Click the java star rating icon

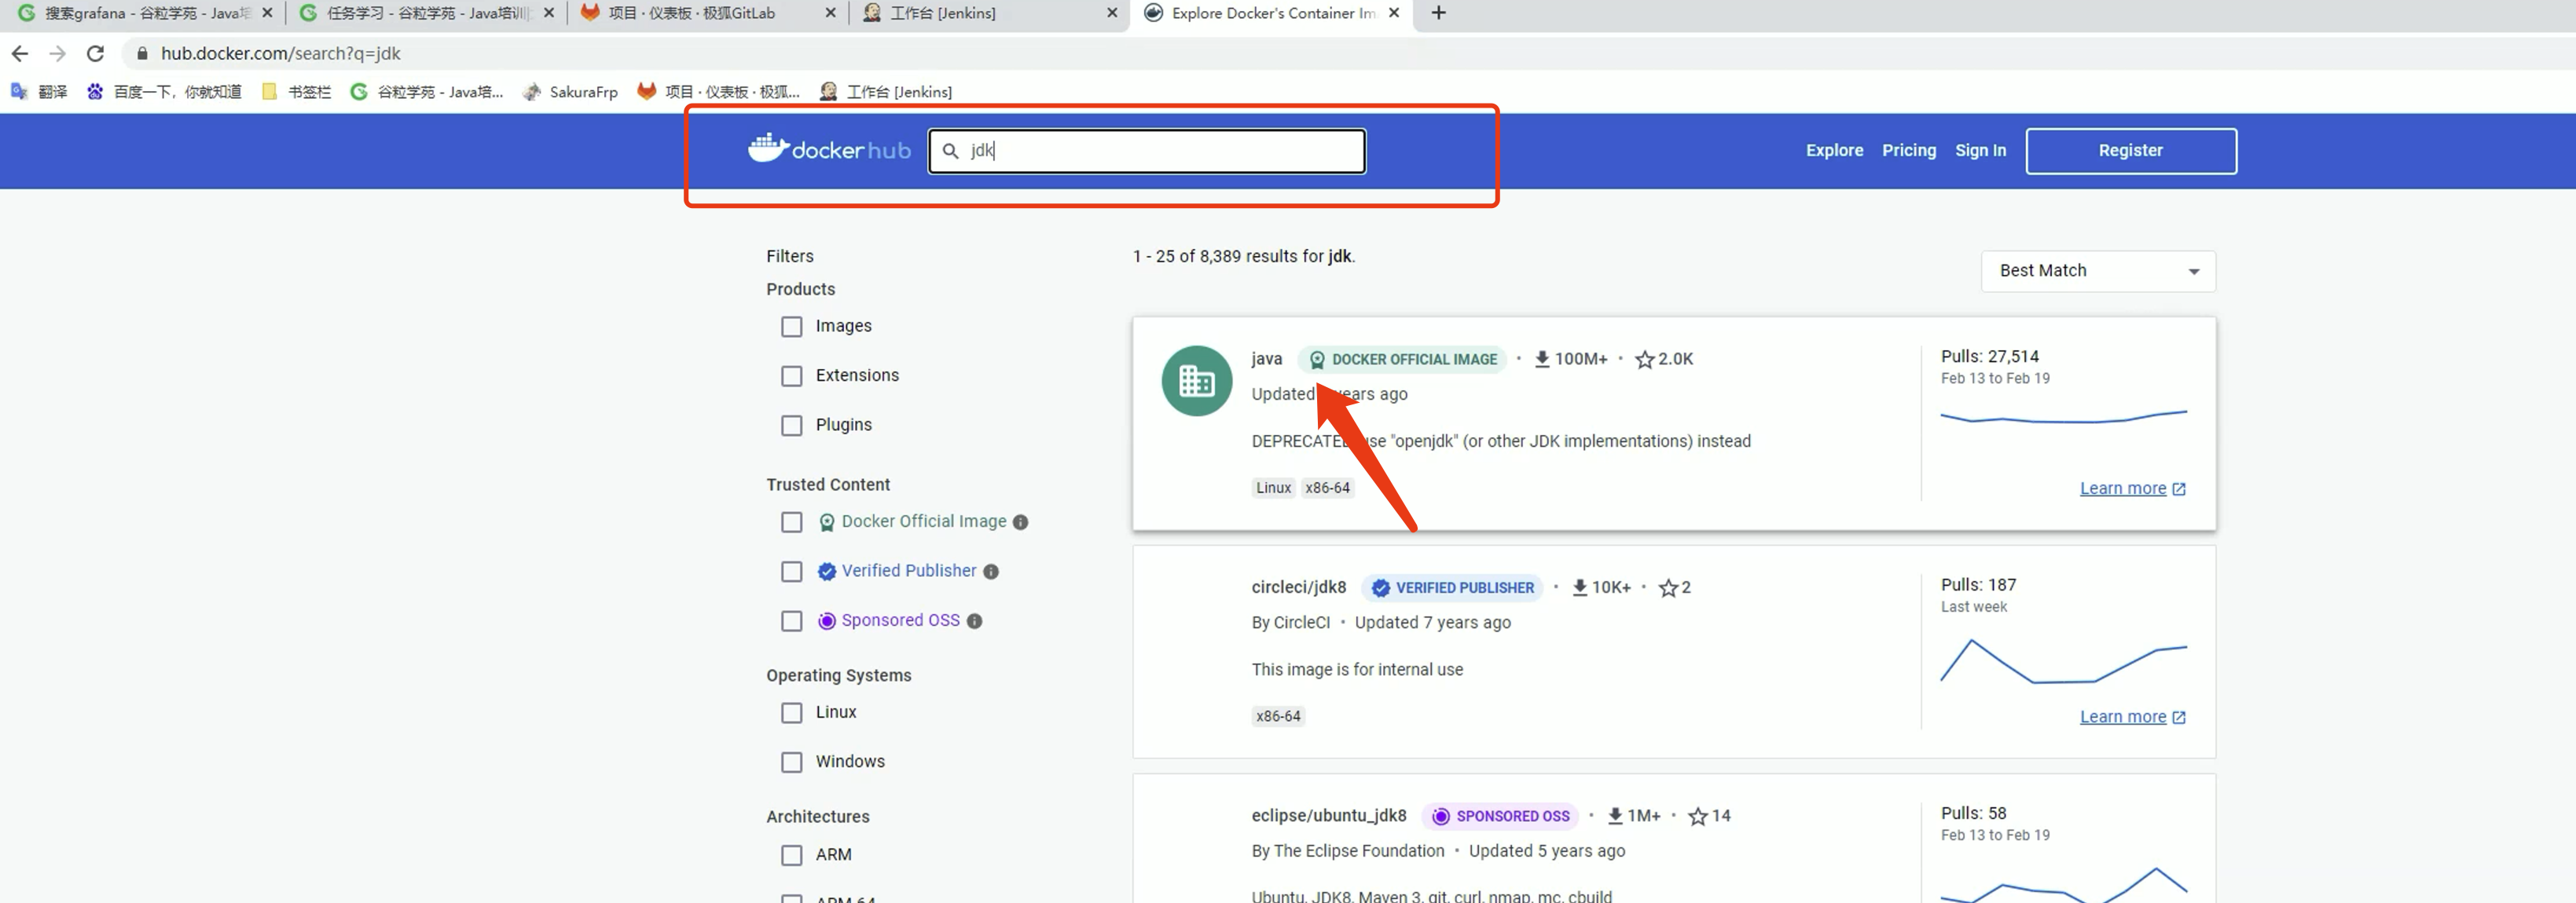tap(1644, 360)
